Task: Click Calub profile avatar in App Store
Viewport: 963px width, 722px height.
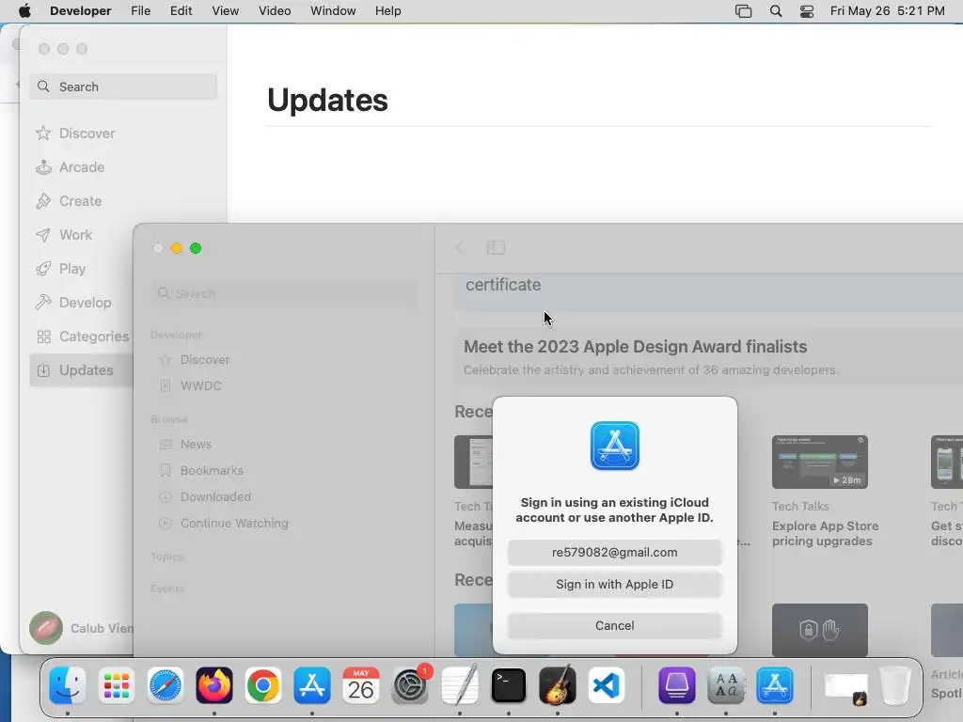Action: coord(46,628)
